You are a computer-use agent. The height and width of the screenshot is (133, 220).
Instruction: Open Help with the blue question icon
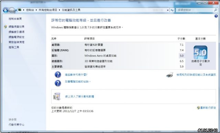tap(216, 16)
